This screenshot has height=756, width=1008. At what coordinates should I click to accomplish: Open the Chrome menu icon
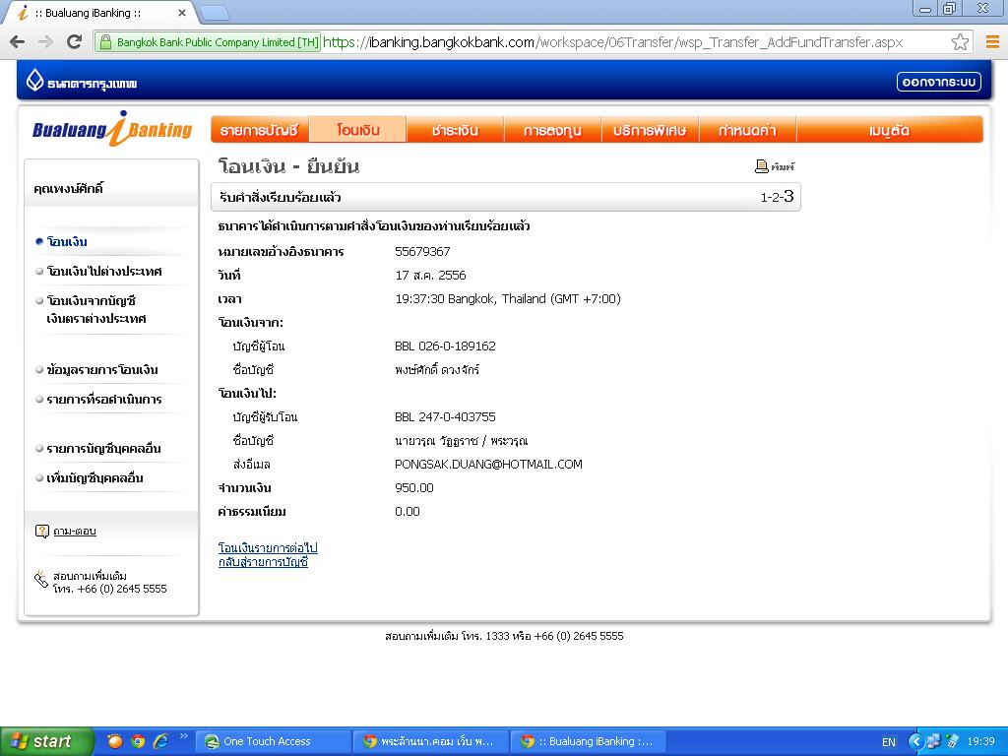click(x=991, y=42)
